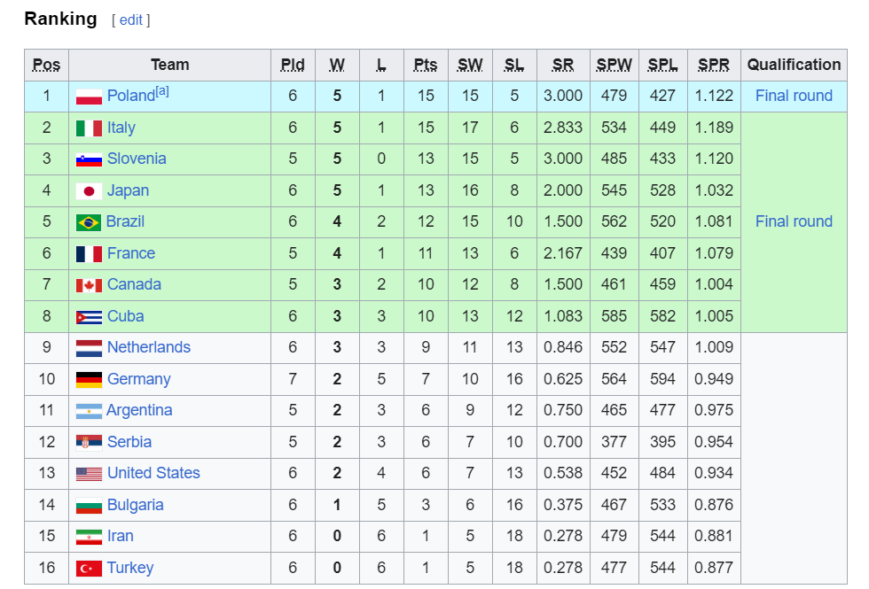The height and width of the screenshot is (589, 869).
Task: Follow the Germany team link
Action: [x=138, y=379]
